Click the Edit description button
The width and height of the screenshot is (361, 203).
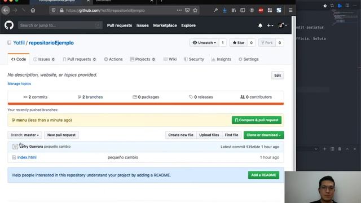[x=278, y=75]
